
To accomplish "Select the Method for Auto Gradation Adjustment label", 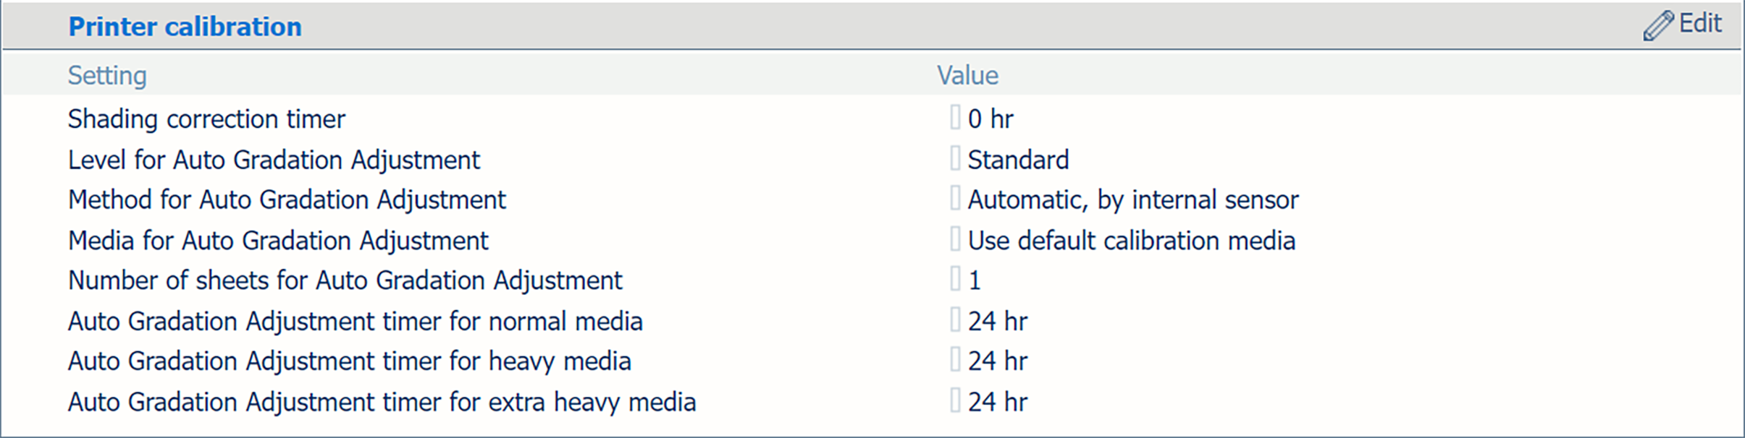I will 287,199.
